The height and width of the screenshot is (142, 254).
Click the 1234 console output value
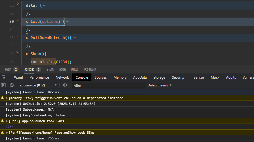point(10,127)
